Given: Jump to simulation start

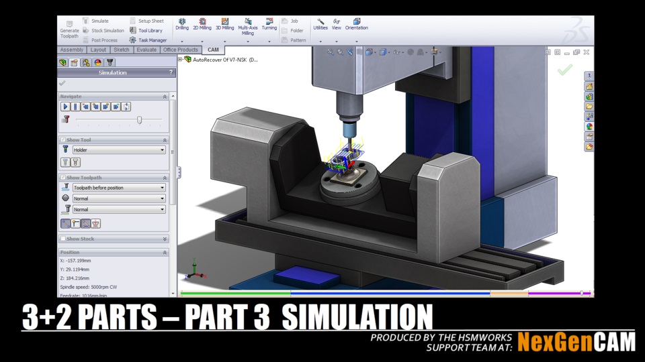Looking at the screenshot, I should (85, 107).
